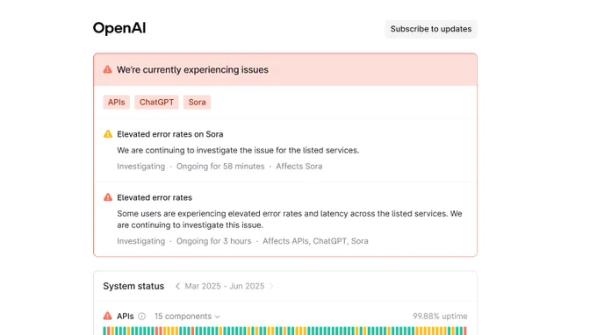Click the Subscribe to updates button
Viewport: 597px width, 335px height.
click(x=430, y=29)
